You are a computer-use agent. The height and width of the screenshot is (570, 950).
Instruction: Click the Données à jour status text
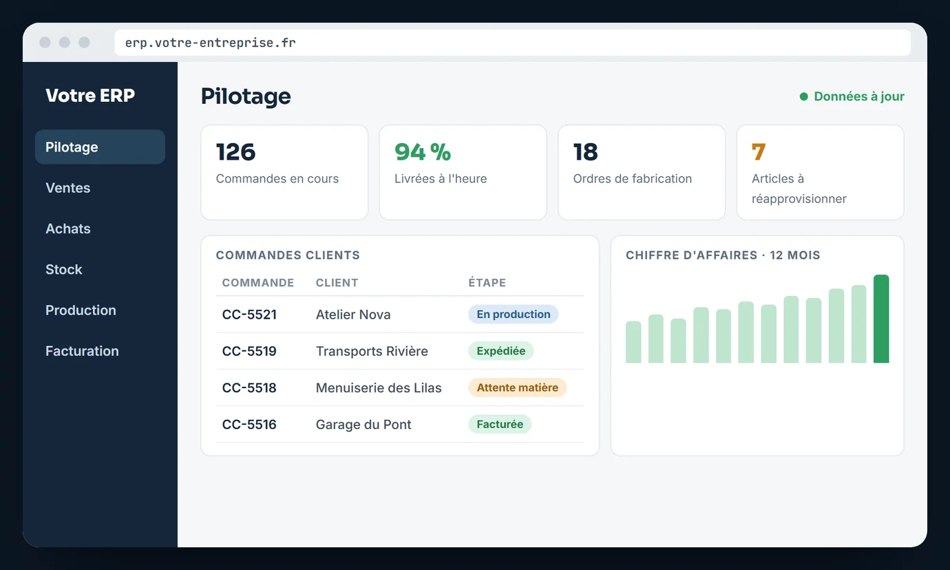[859, 96]
